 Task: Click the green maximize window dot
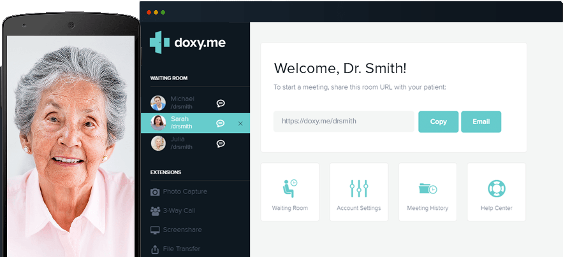pyautogui.click(x=163, y=12)
